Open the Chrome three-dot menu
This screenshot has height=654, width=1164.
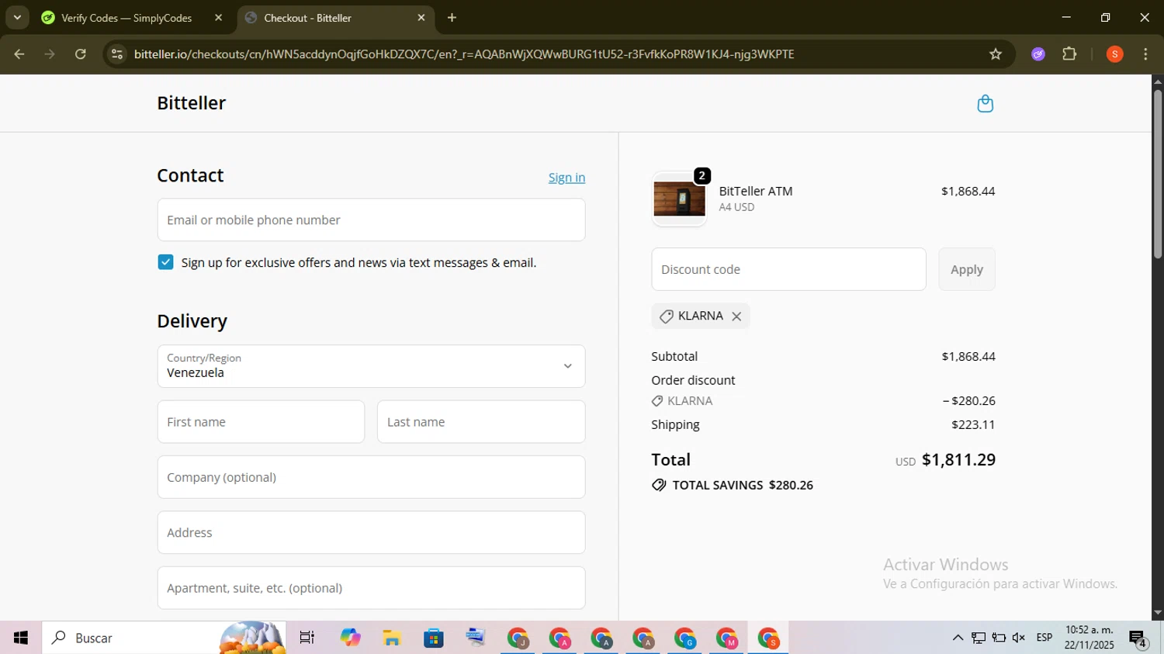click(1145, 54)
